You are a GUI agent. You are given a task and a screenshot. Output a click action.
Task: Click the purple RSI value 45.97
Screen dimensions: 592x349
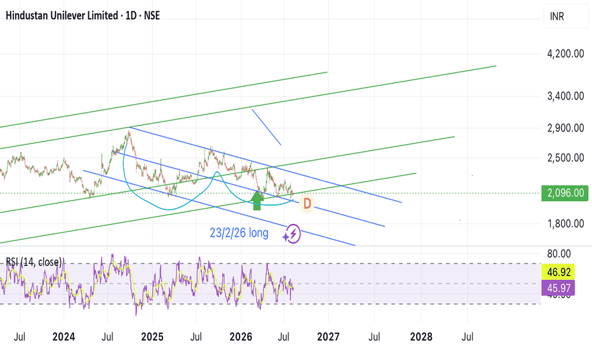click(x=558, y=288)
